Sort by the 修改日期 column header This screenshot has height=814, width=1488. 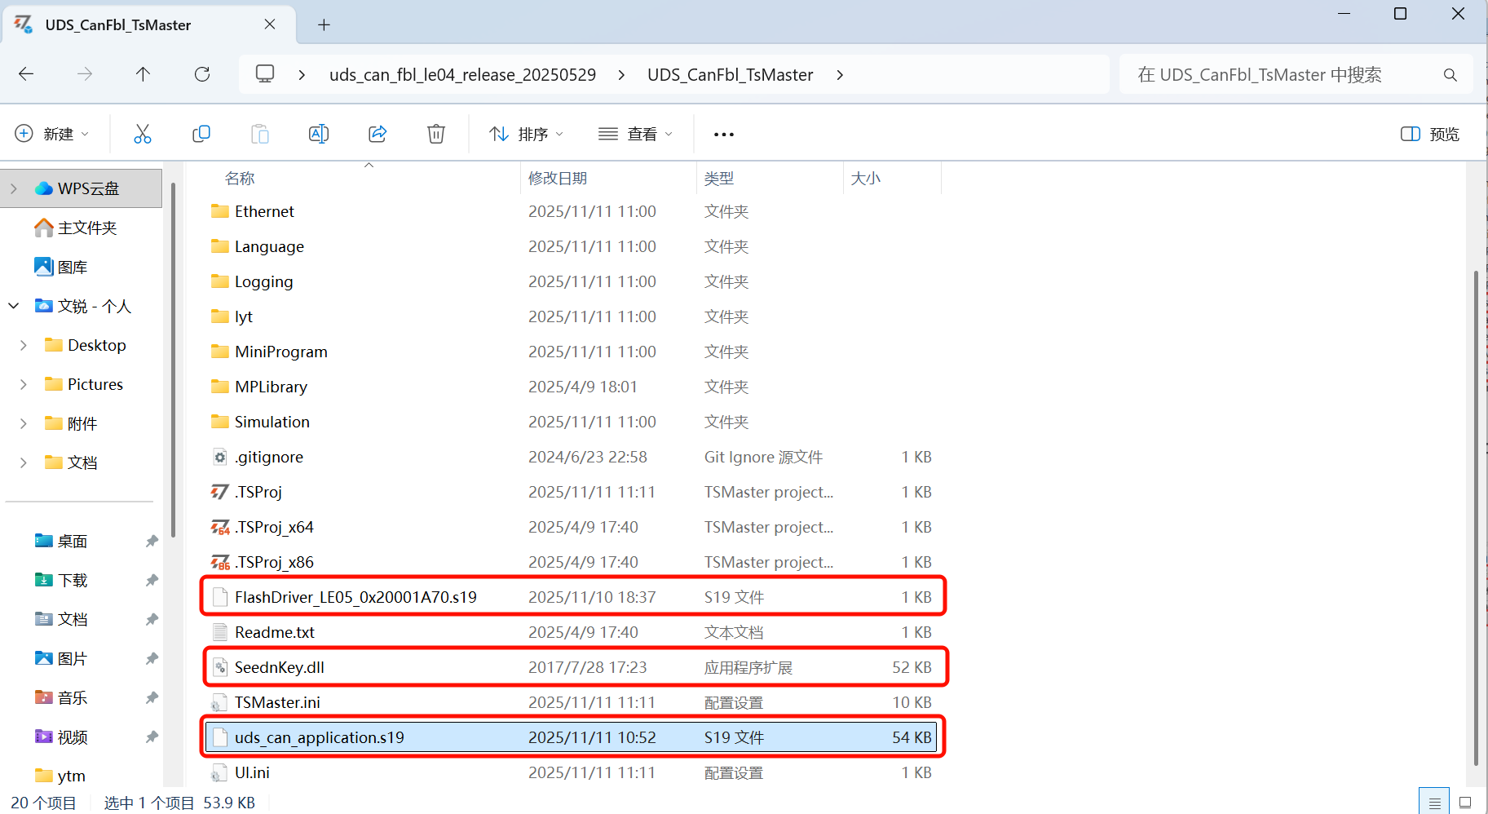coord(558,178)
